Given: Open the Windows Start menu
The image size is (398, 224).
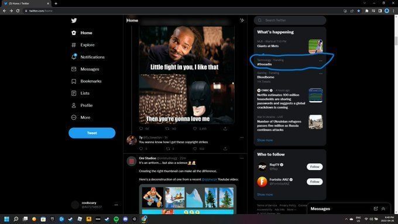Looking at the screenshot, I should [6, 219].
